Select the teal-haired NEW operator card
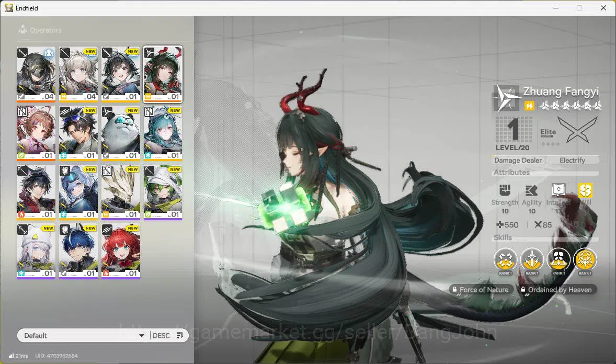The height and width of the screenshot is (364, 616). [x=163, y=133]
